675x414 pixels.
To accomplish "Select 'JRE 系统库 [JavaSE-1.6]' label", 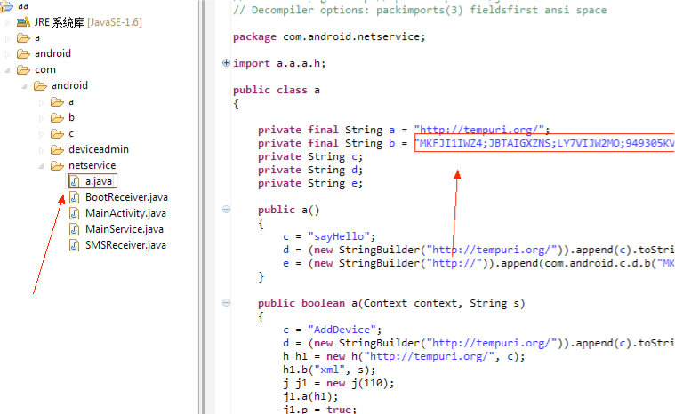I will (x=88, y=22).
